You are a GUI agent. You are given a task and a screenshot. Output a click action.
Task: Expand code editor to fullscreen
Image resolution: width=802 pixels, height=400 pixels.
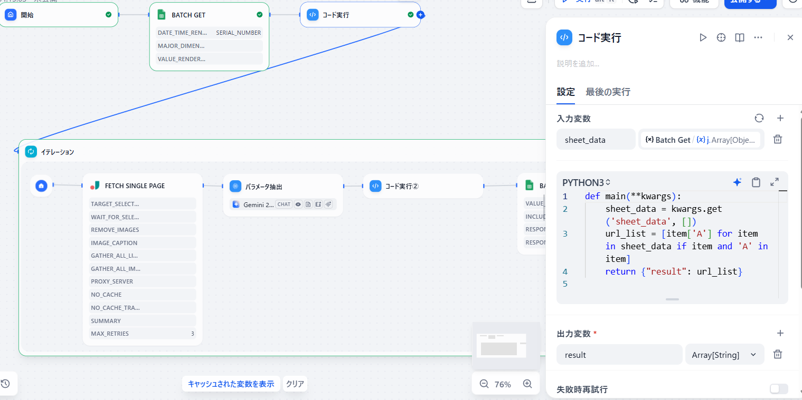[775, 182]
